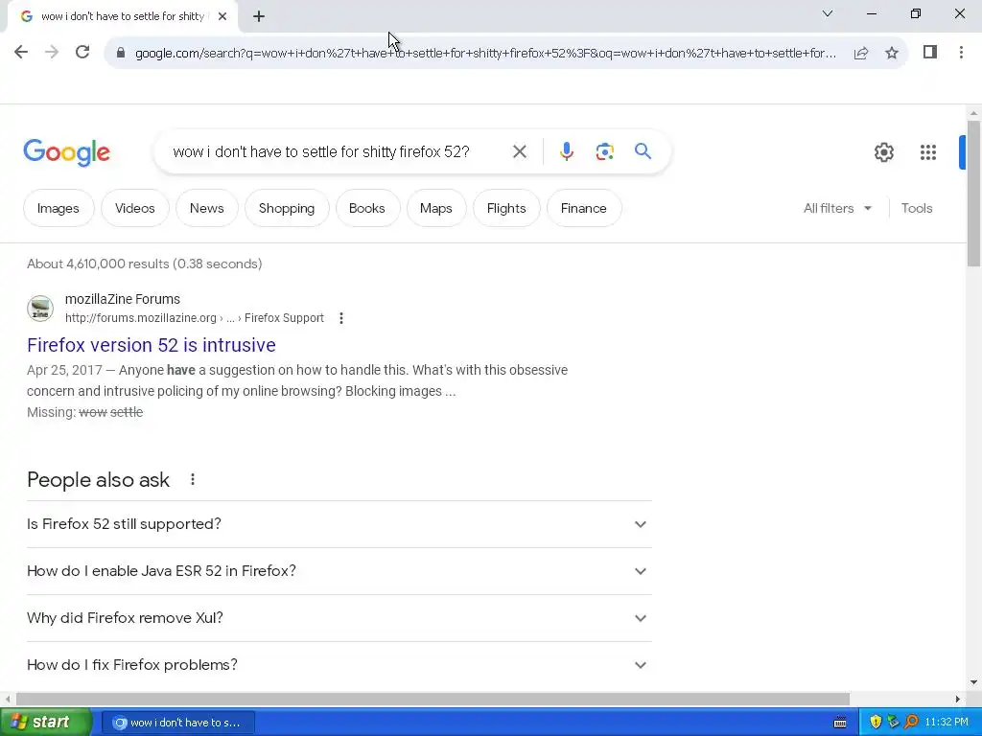The width and height of the screenshot is (982, 736).
Task: Open the tab search chevron
Action: 828,13
